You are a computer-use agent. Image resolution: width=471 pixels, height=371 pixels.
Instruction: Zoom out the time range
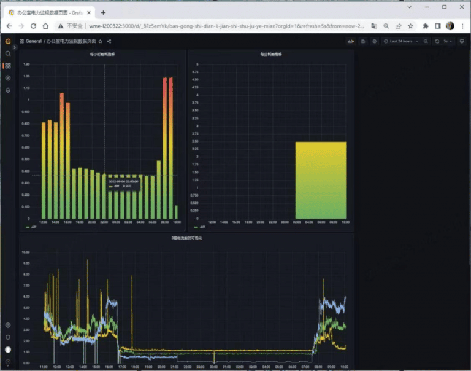point(426,41)
